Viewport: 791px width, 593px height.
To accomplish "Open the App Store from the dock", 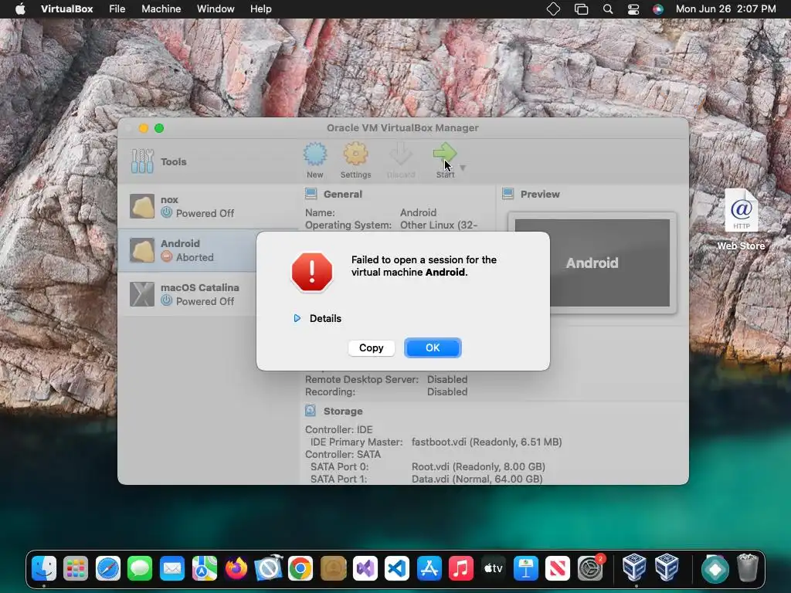I will click(x=429, y=569).
